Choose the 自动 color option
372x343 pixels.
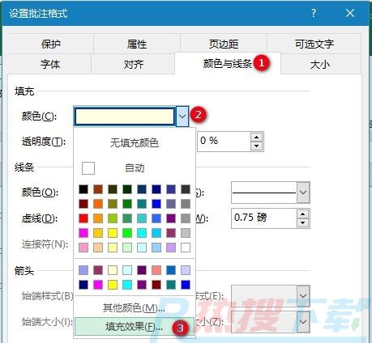[135, 168]
